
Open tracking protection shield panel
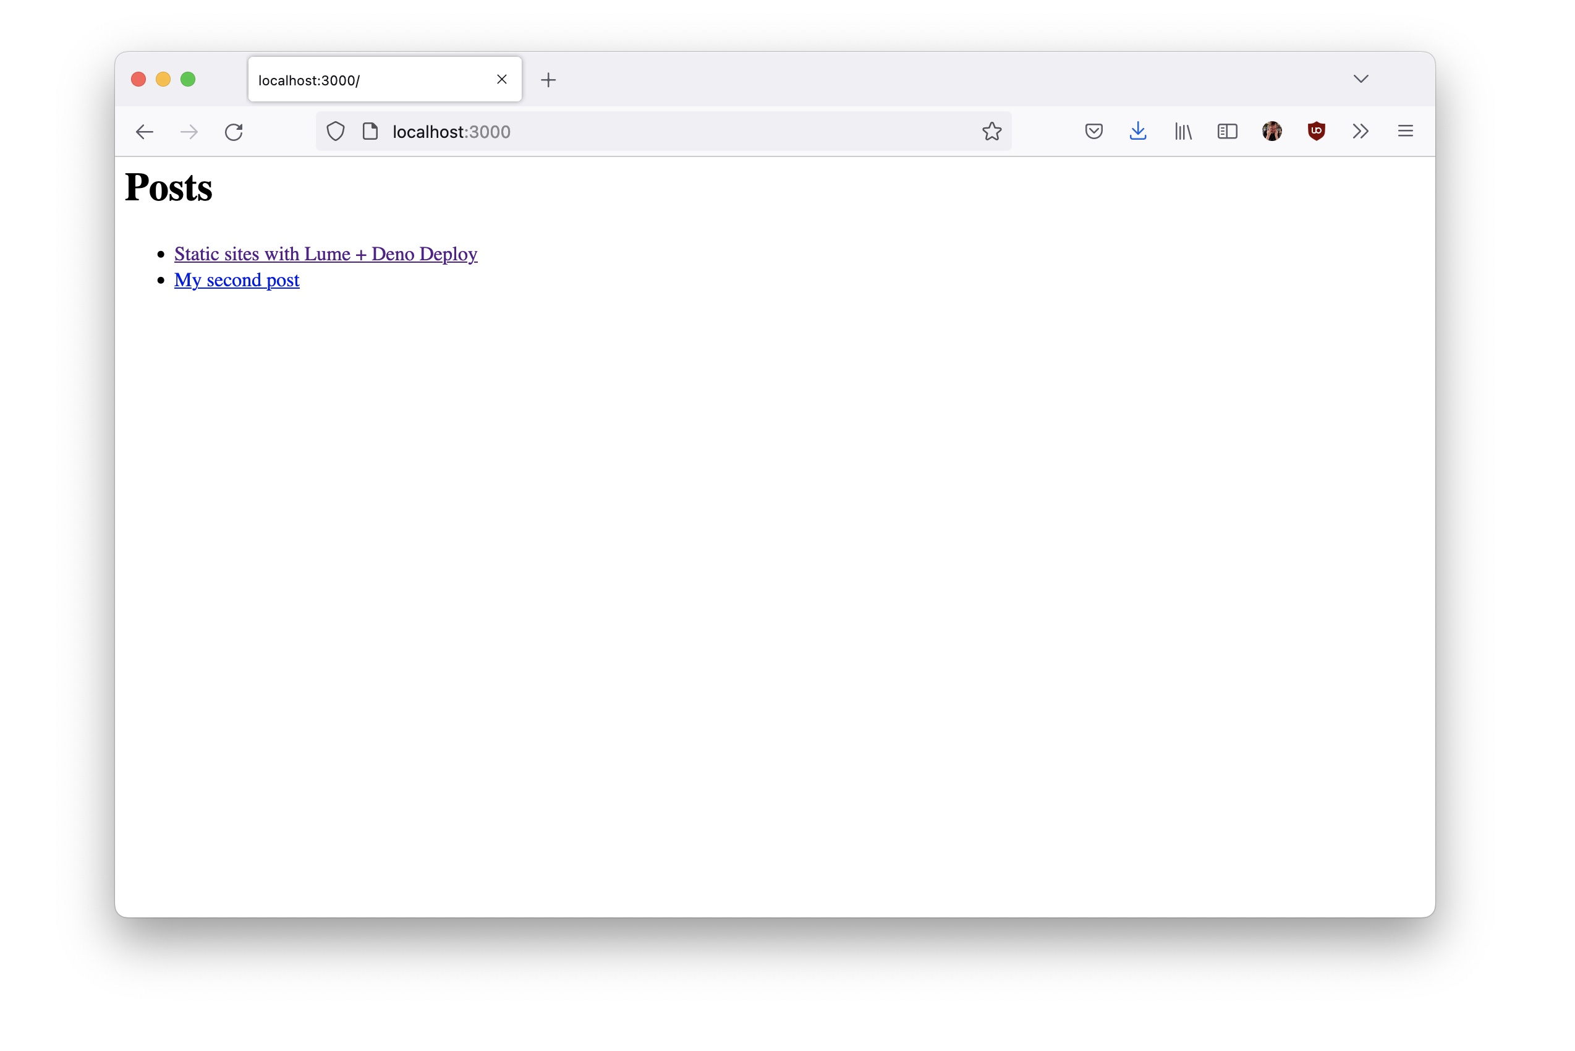coord(335,131)
